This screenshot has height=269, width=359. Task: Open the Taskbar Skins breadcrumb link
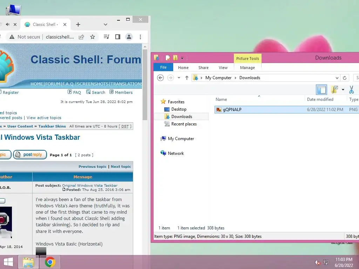[x=52, y=126]
